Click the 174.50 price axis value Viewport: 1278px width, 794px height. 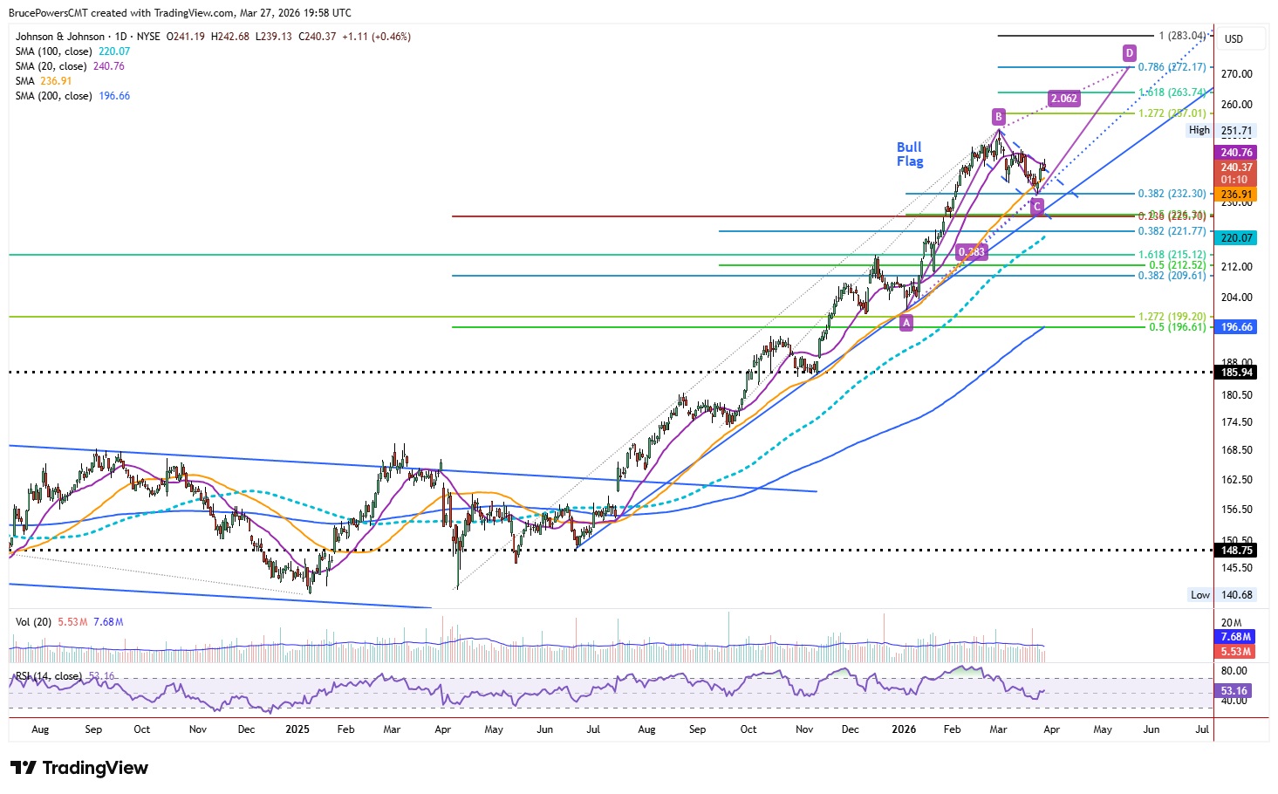pyautogui.click(x=1236, y=422)
